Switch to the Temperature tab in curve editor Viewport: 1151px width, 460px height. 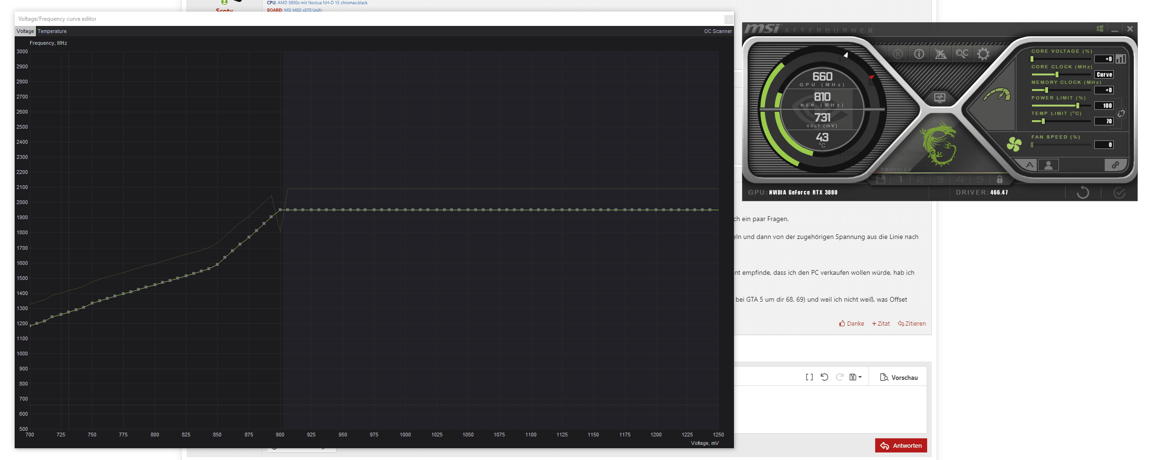[x=52, y=31]
